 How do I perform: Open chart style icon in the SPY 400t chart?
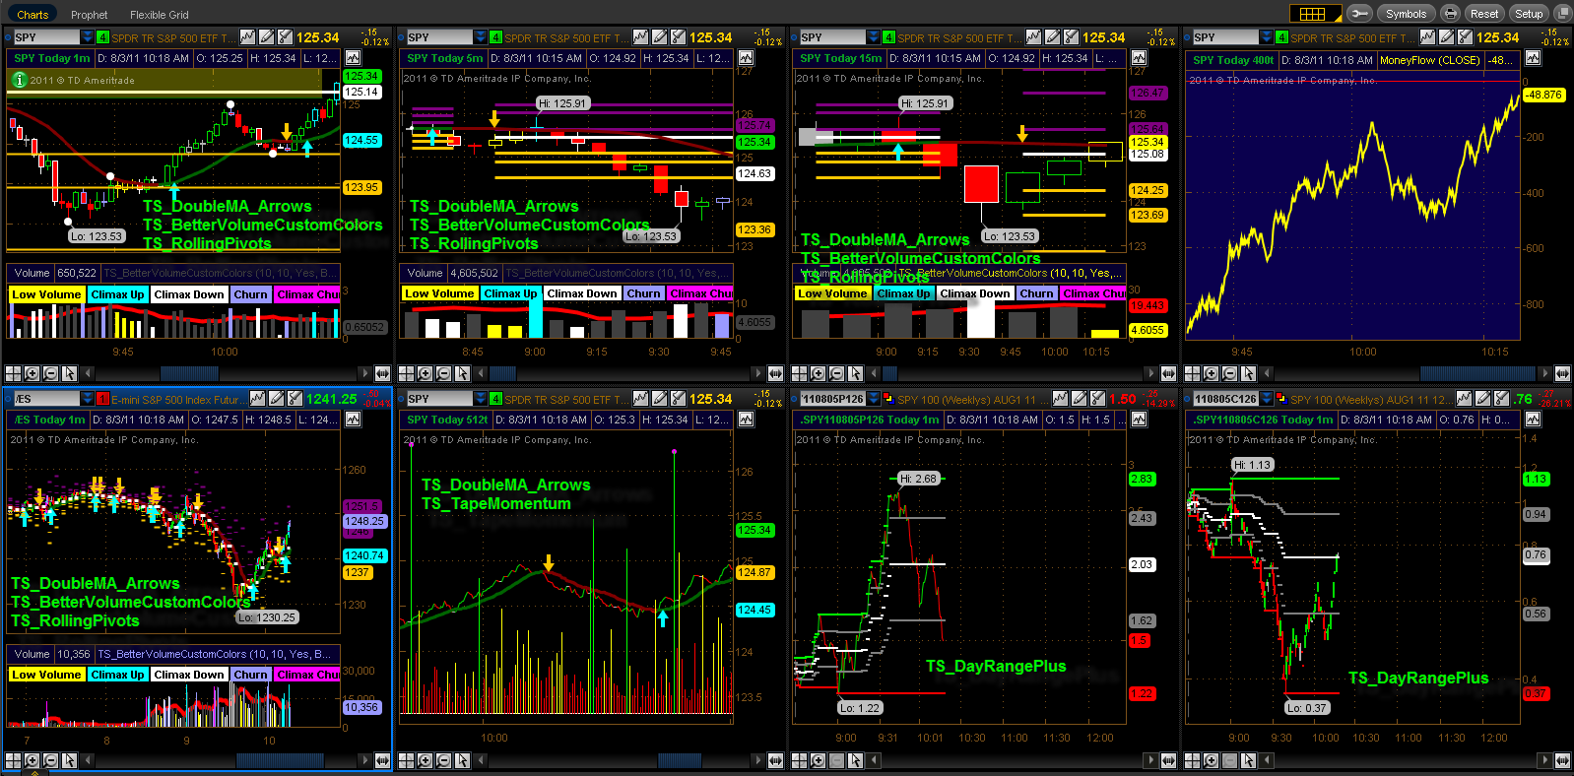click(1426, 37)
